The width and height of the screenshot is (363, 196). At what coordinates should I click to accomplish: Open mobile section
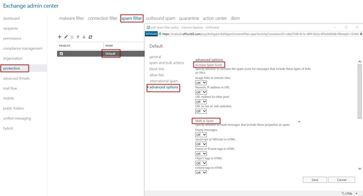[x=8, y=98]
